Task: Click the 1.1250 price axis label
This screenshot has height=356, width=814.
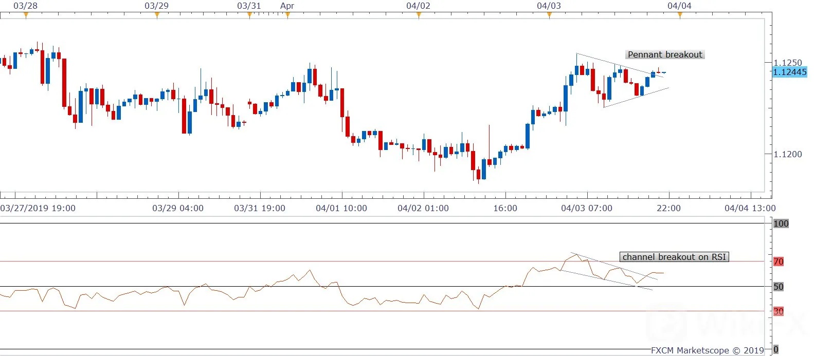Action: coord(788,63)
